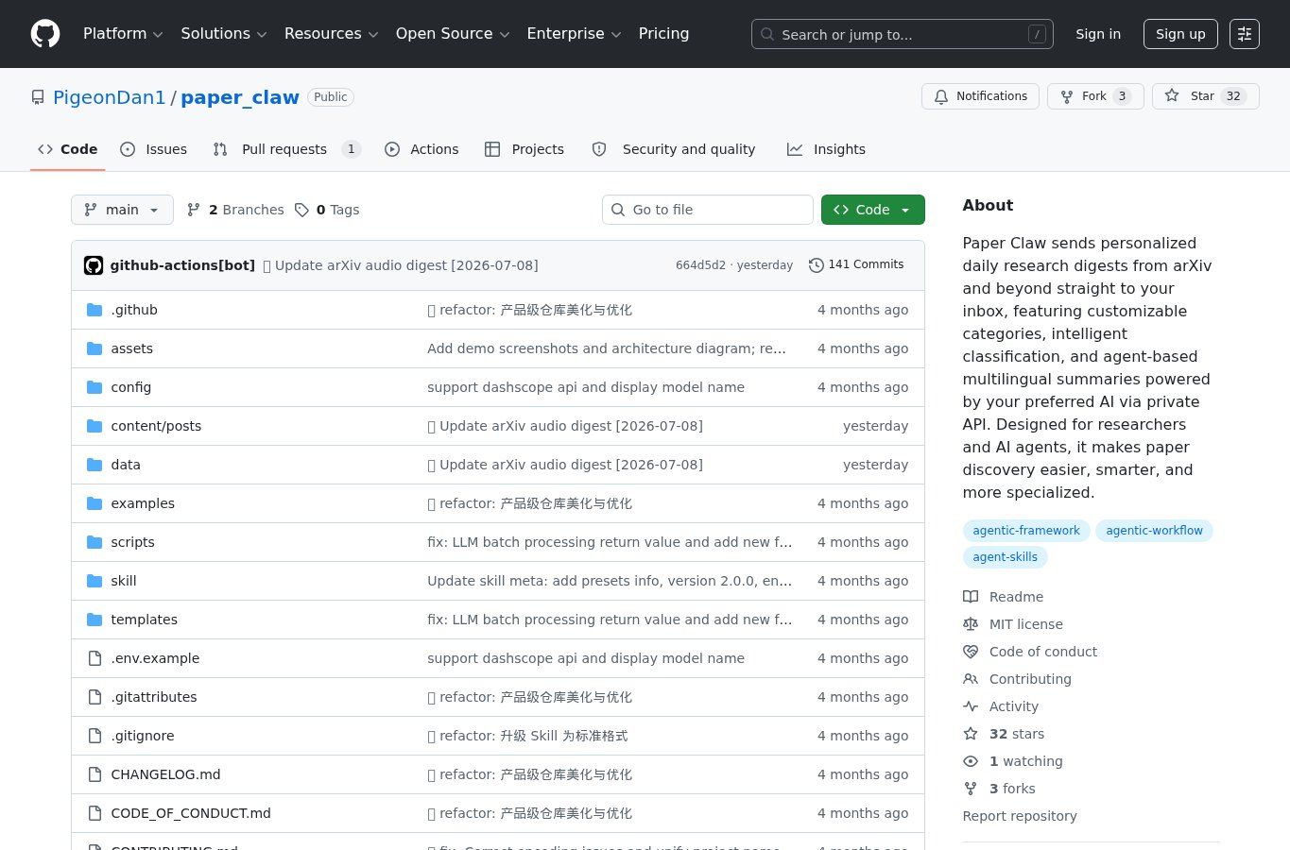Click the commit history clock icon
The image size is (1290, 850).
tap(817, 265)
